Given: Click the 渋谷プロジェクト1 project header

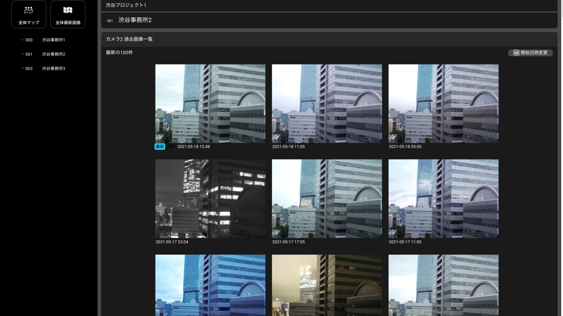Looking at the screenshot, I should 126,5.
